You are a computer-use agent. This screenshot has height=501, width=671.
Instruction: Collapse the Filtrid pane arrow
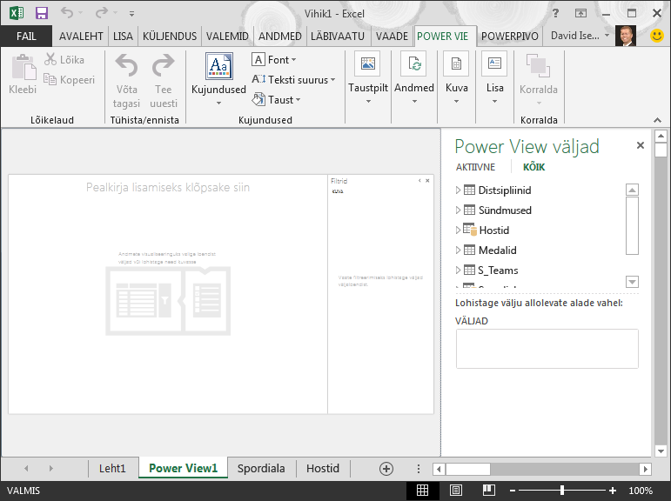pos(419,181)
